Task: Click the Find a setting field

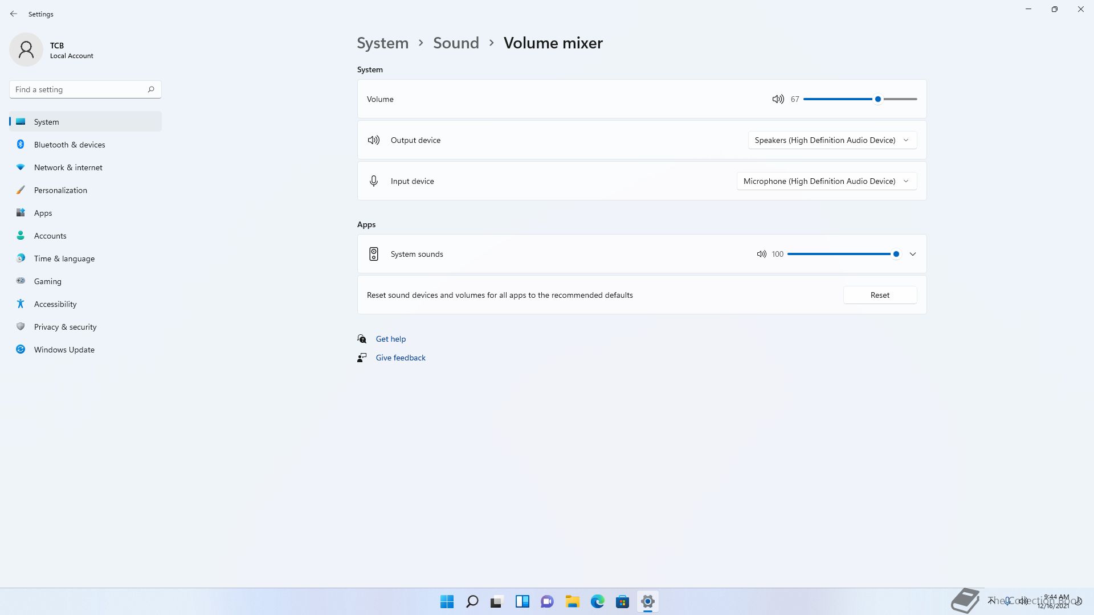Action: (77, 89)
